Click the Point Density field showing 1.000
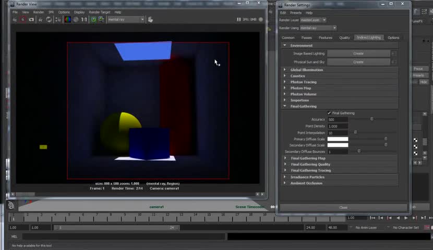 [x=338, y=126]
